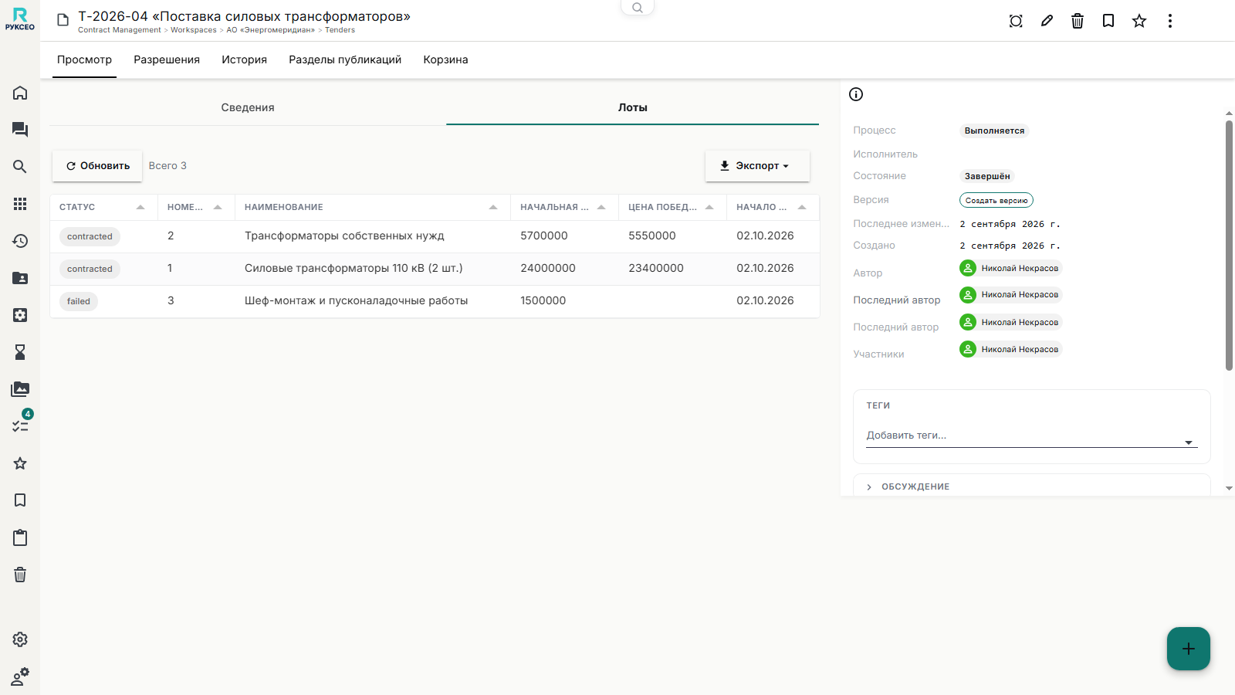Click the Обновить button

point(97,166)
